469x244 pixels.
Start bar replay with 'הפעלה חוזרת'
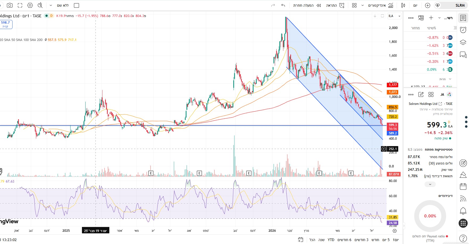[x=307, y=5]
